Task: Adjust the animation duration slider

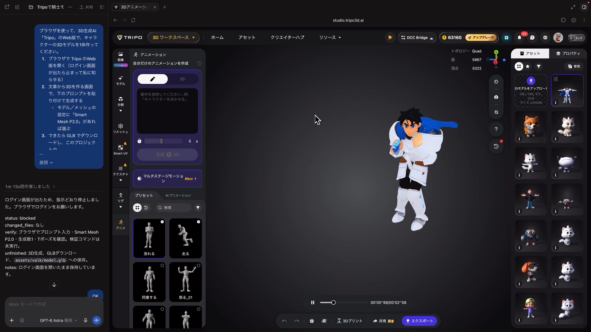Action: click(163, 141)
